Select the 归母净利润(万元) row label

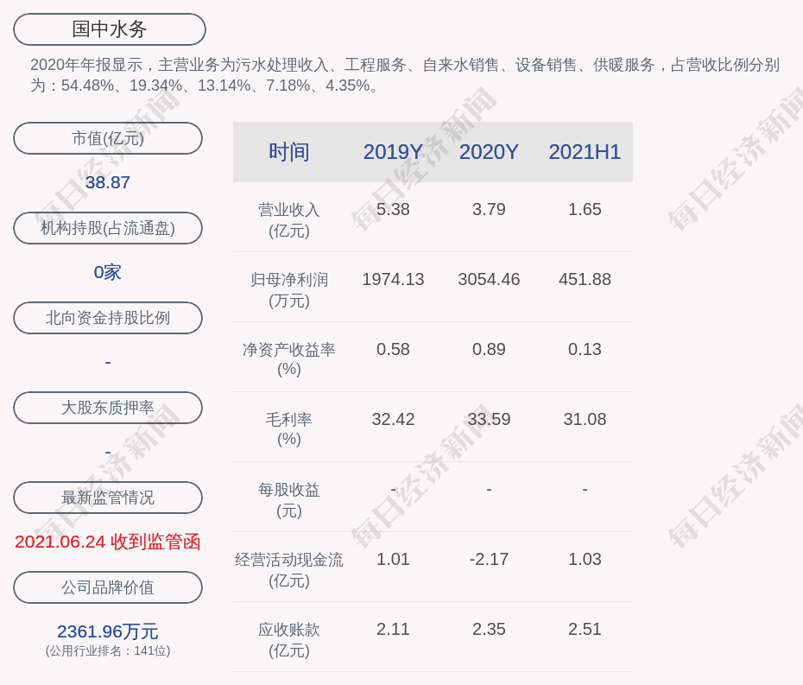coord(289,290)
